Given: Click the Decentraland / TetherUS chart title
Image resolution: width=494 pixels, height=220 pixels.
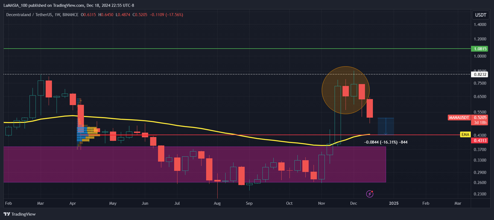Looking at the screenshot, I should coord(42,15).
